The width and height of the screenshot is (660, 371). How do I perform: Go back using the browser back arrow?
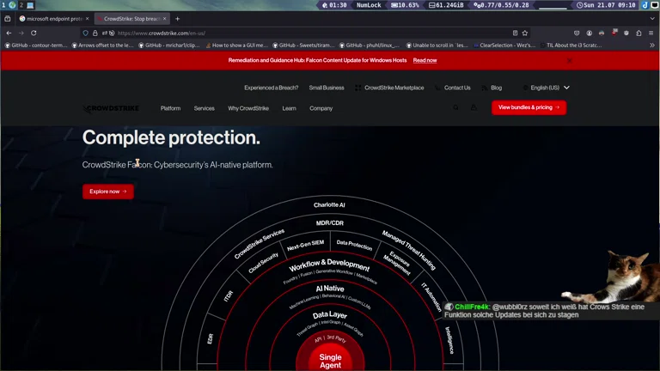9,33
